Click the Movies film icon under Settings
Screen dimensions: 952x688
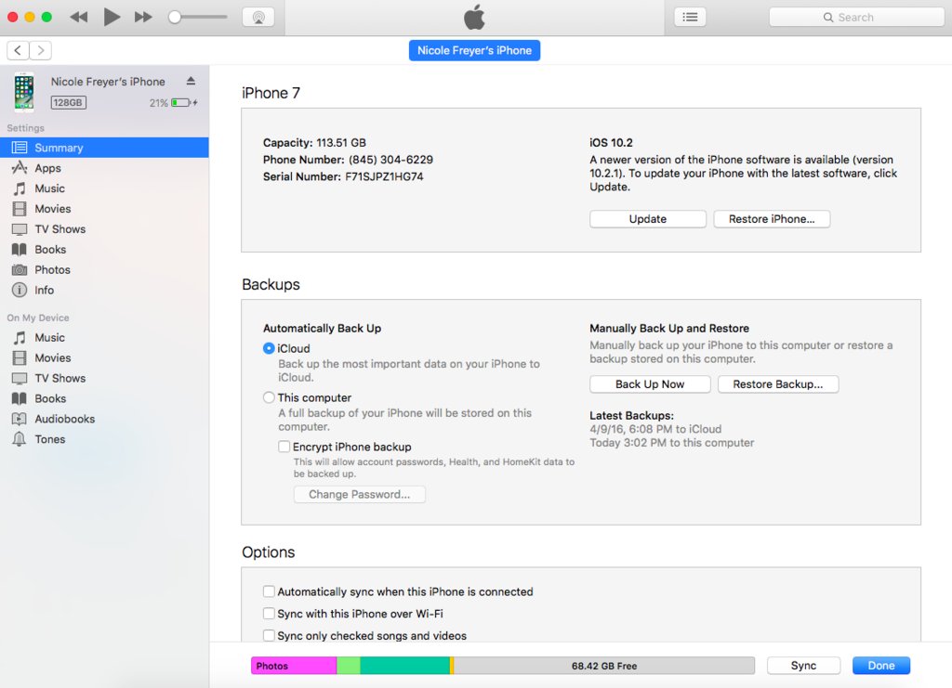20,209
